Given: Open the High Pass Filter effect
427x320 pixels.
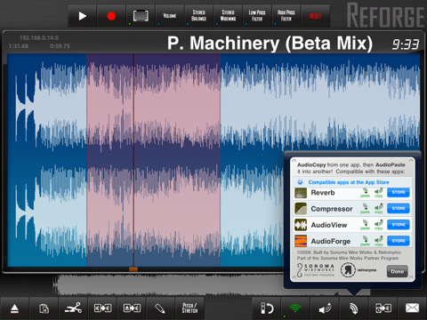Looking at the screenshot, I should click(286, 16).
